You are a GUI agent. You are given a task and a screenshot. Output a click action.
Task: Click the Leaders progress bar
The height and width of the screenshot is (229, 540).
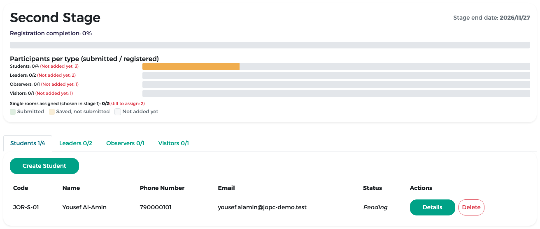pos(336,76)
